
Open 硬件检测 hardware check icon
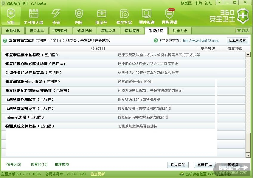(x=147, y=16)
